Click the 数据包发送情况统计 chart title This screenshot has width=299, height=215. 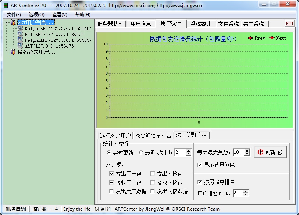193,39
